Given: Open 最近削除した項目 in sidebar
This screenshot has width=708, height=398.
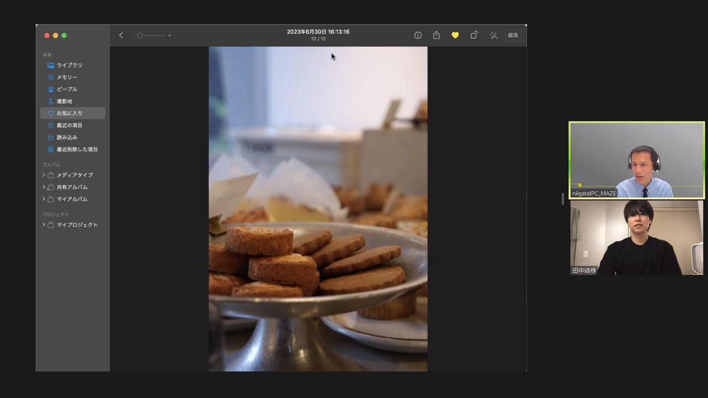Looking at the screenshot, I should click(x=77, y=149).
